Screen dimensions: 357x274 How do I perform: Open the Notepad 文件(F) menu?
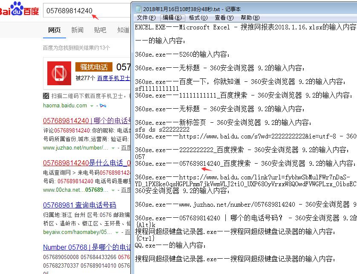click(147, 17)
